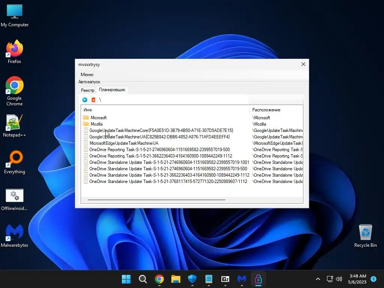Open the blue shield app in taskbar

192,279
